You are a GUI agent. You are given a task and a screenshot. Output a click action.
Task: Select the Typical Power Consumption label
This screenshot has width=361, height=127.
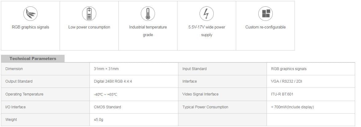[205, 107]
